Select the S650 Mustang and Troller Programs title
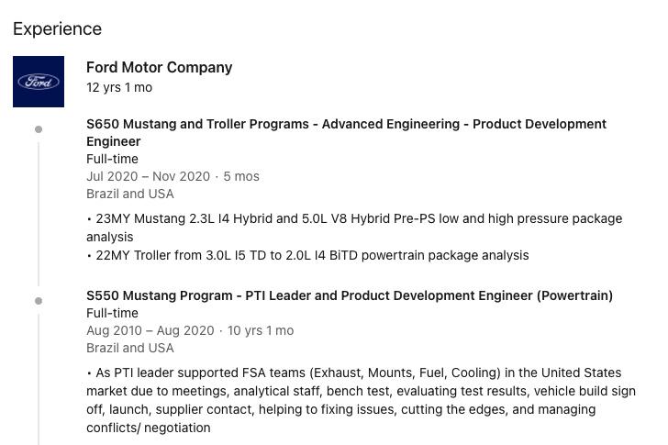This screenshot has width=668, height=445. click(x=346, y=132)
